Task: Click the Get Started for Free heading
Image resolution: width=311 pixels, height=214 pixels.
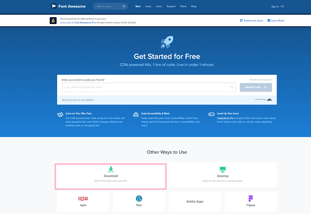Action: coord(167,56)
